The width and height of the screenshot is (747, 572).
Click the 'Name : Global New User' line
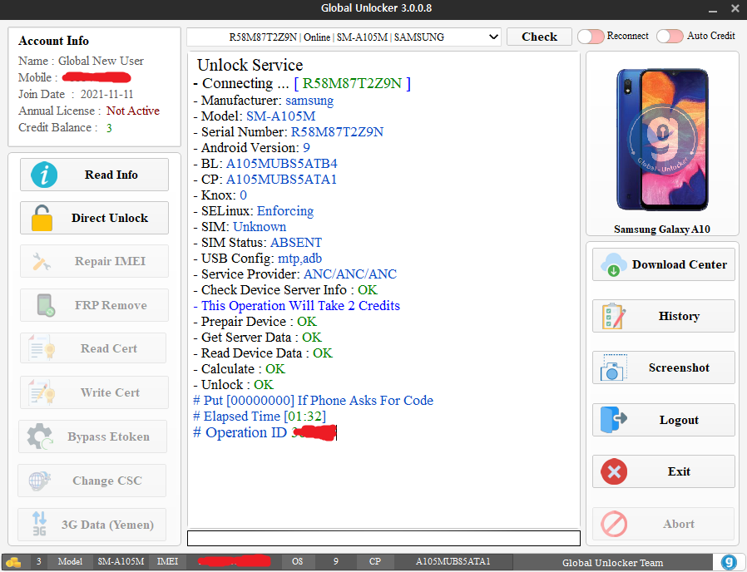(x=81, y=61)
